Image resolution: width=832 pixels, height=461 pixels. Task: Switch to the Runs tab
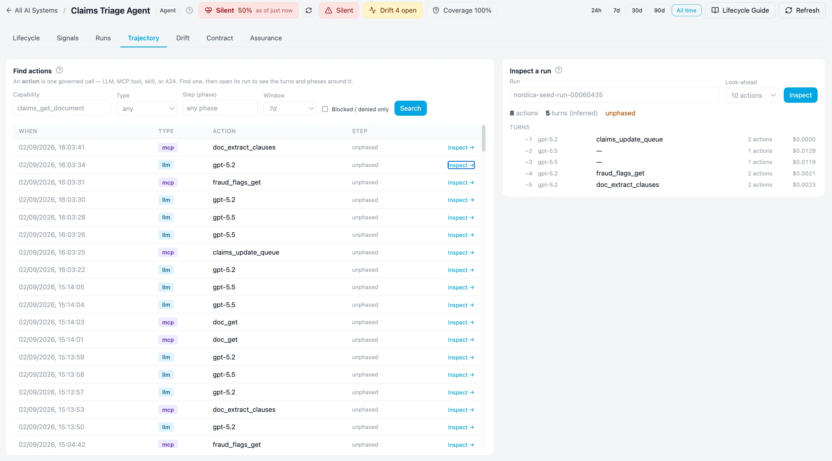103,38
